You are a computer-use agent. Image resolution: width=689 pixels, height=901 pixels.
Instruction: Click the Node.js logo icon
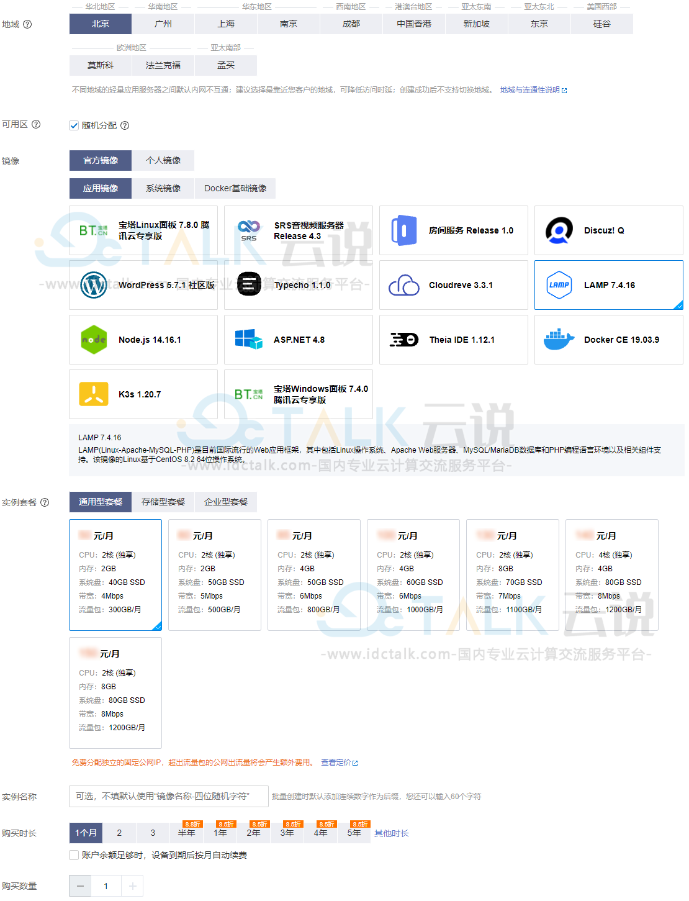(x=94, y=340)
